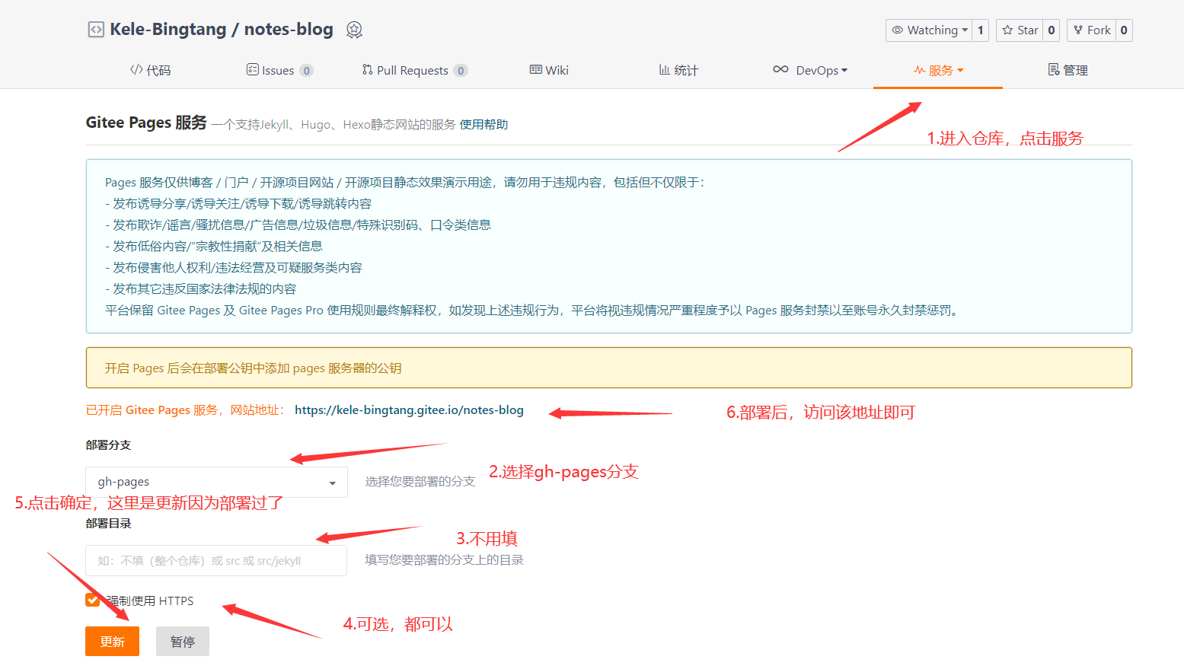Focus the 部署目录 directory input field
The height and width of the screenshot is (666, 1184).
pyautogui.click(x=216, y=560)
